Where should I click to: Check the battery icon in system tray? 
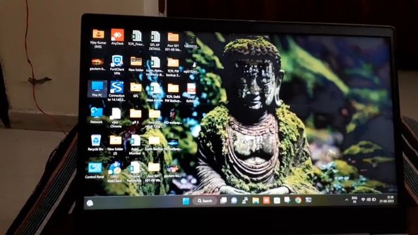(x=374, y=199)
